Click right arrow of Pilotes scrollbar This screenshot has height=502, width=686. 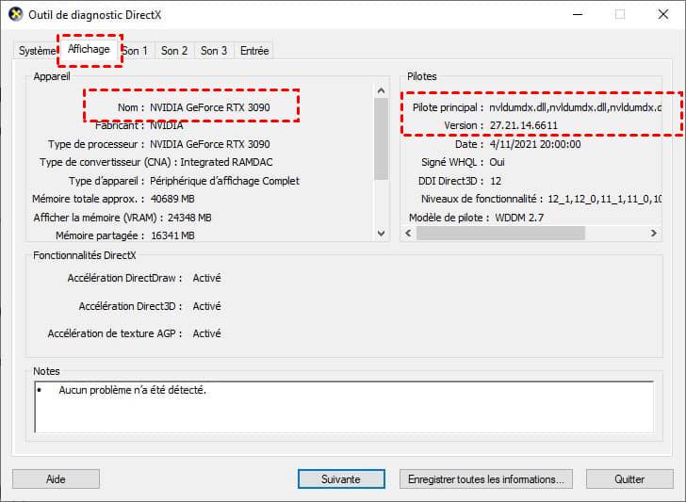654,233
